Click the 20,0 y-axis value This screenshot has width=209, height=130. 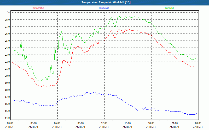click(7, 76)
